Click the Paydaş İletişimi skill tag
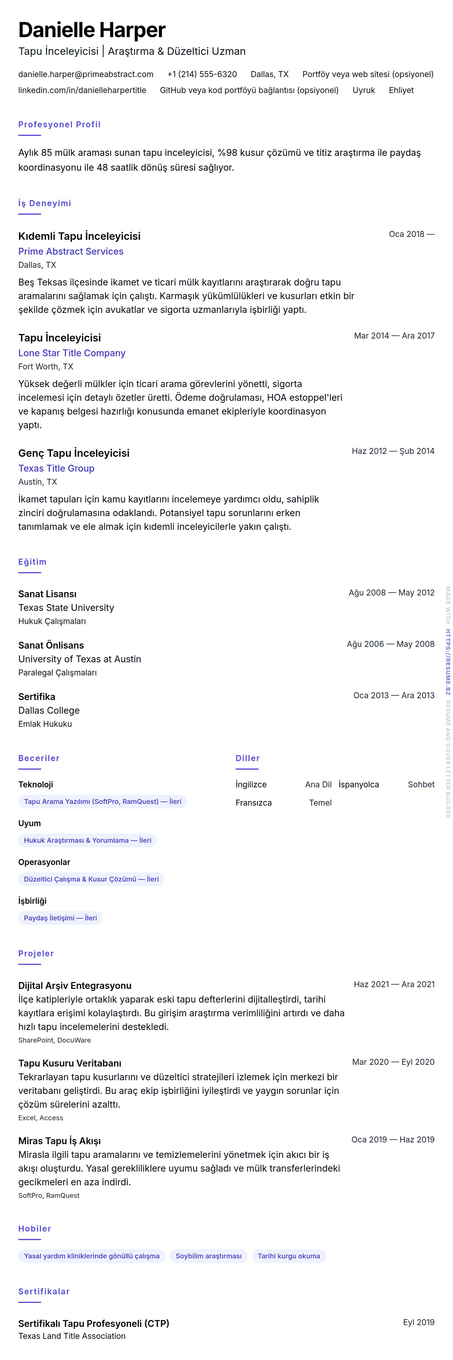Image resolution: width=453 pixels, height=1360 pixels. click(60, 918)
